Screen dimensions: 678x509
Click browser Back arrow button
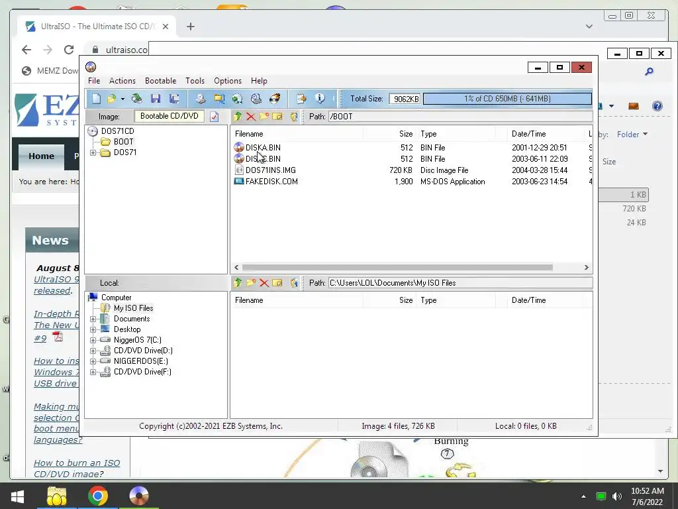[x=26, y=50]
